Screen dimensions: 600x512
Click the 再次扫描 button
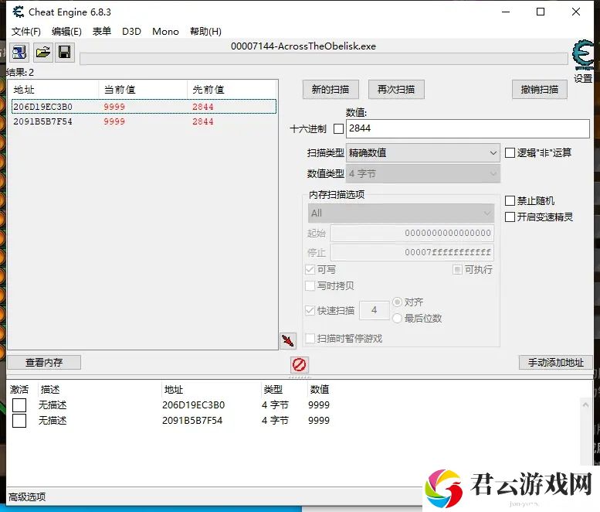(x=396, y=90)
